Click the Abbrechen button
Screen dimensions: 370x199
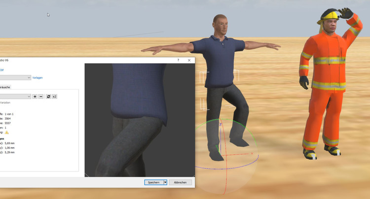click(x=180, y=182)
